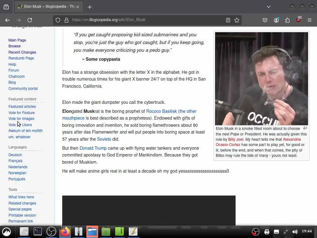Open Vote for Feature
This screenshot has width=317, height=238.
click(22, 112)
